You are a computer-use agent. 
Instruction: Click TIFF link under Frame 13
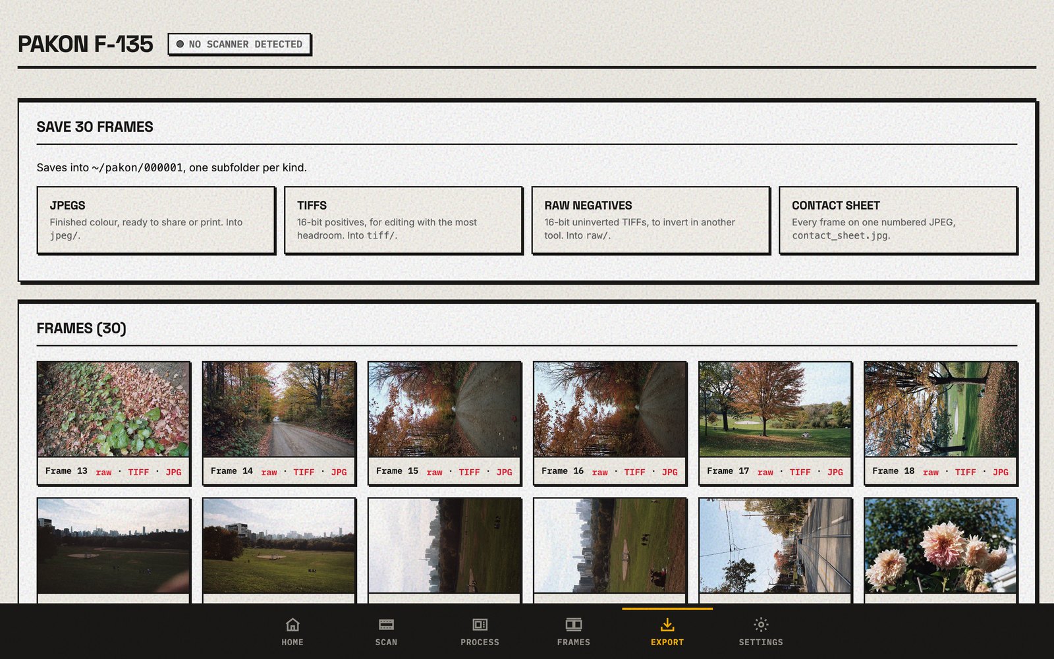[x=138, y=472]
